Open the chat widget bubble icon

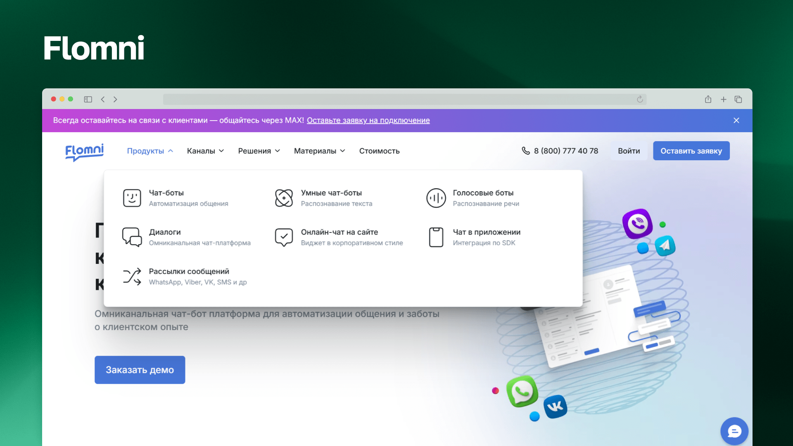(734, 432)
